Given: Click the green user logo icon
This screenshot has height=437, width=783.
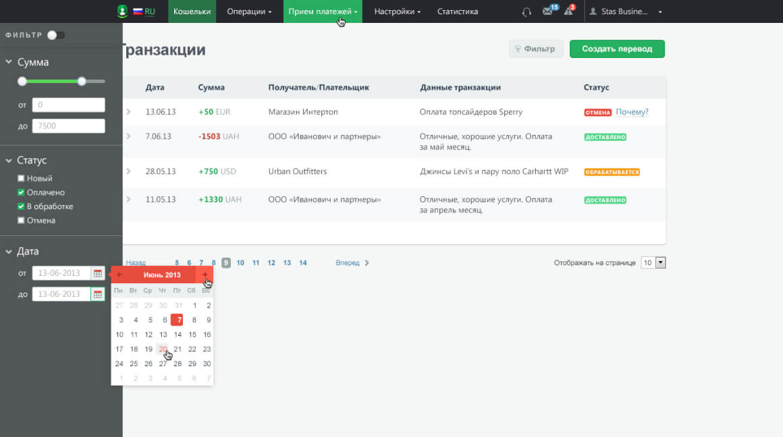Looking at the screenshot, I should point(122,11).
